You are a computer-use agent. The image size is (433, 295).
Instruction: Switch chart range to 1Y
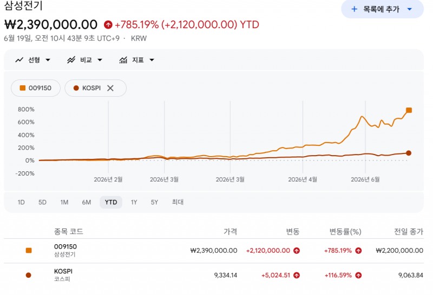pos(134,203)
